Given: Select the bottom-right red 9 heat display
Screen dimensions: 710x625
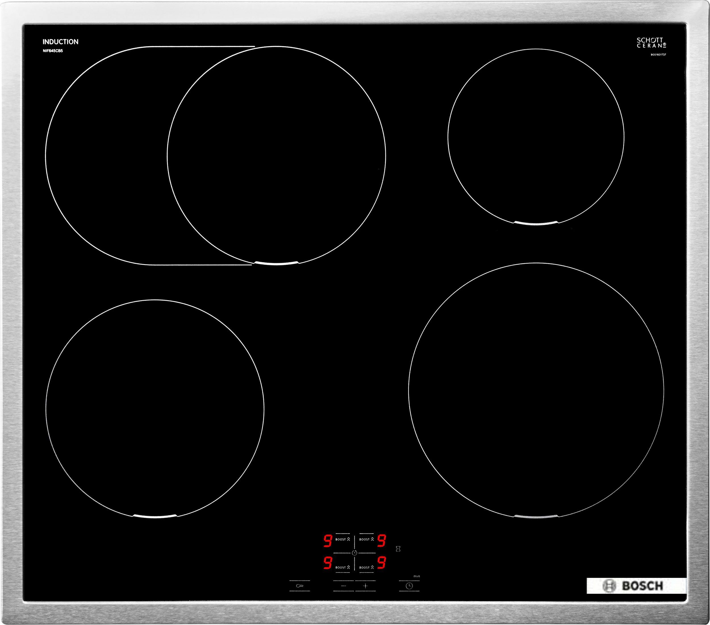Looking at the screenshot, I should click(x=381, y=563).
